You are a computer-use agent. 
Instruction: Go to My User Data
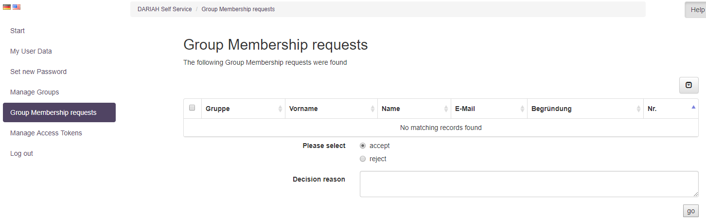[x=31, y=51]
